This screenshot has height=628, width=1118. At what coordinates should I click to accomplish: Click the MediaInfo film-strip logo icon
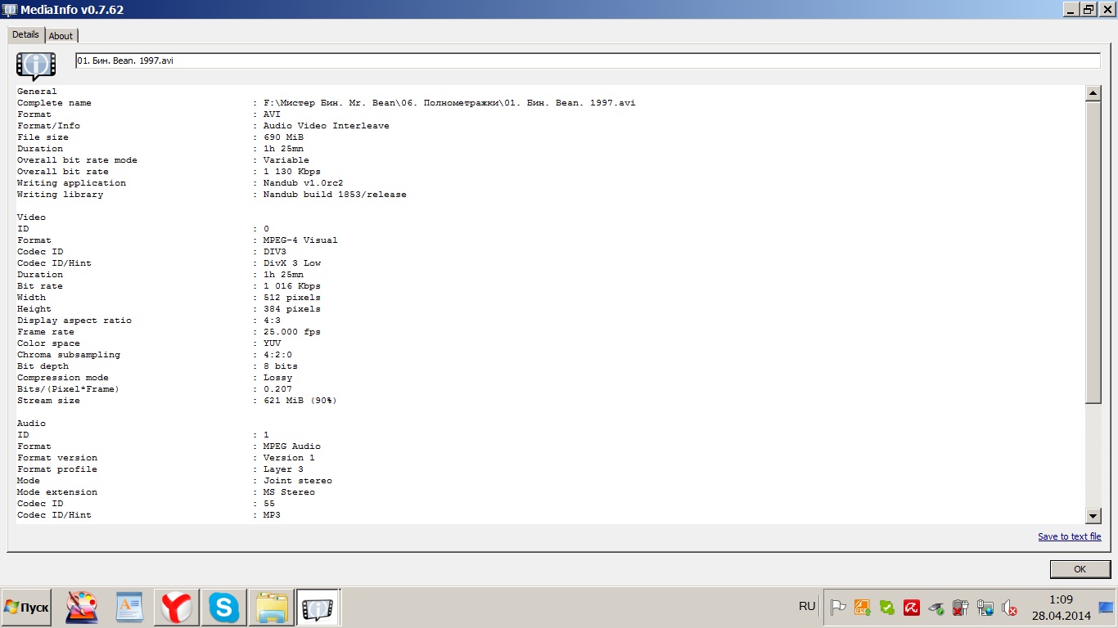(36, 65)
